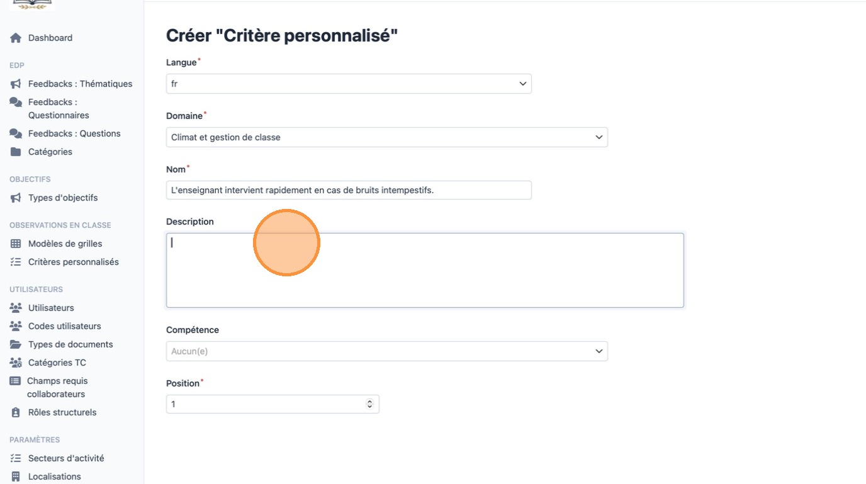
Task: Click the building icon next to Localisations
Action: 16,476
